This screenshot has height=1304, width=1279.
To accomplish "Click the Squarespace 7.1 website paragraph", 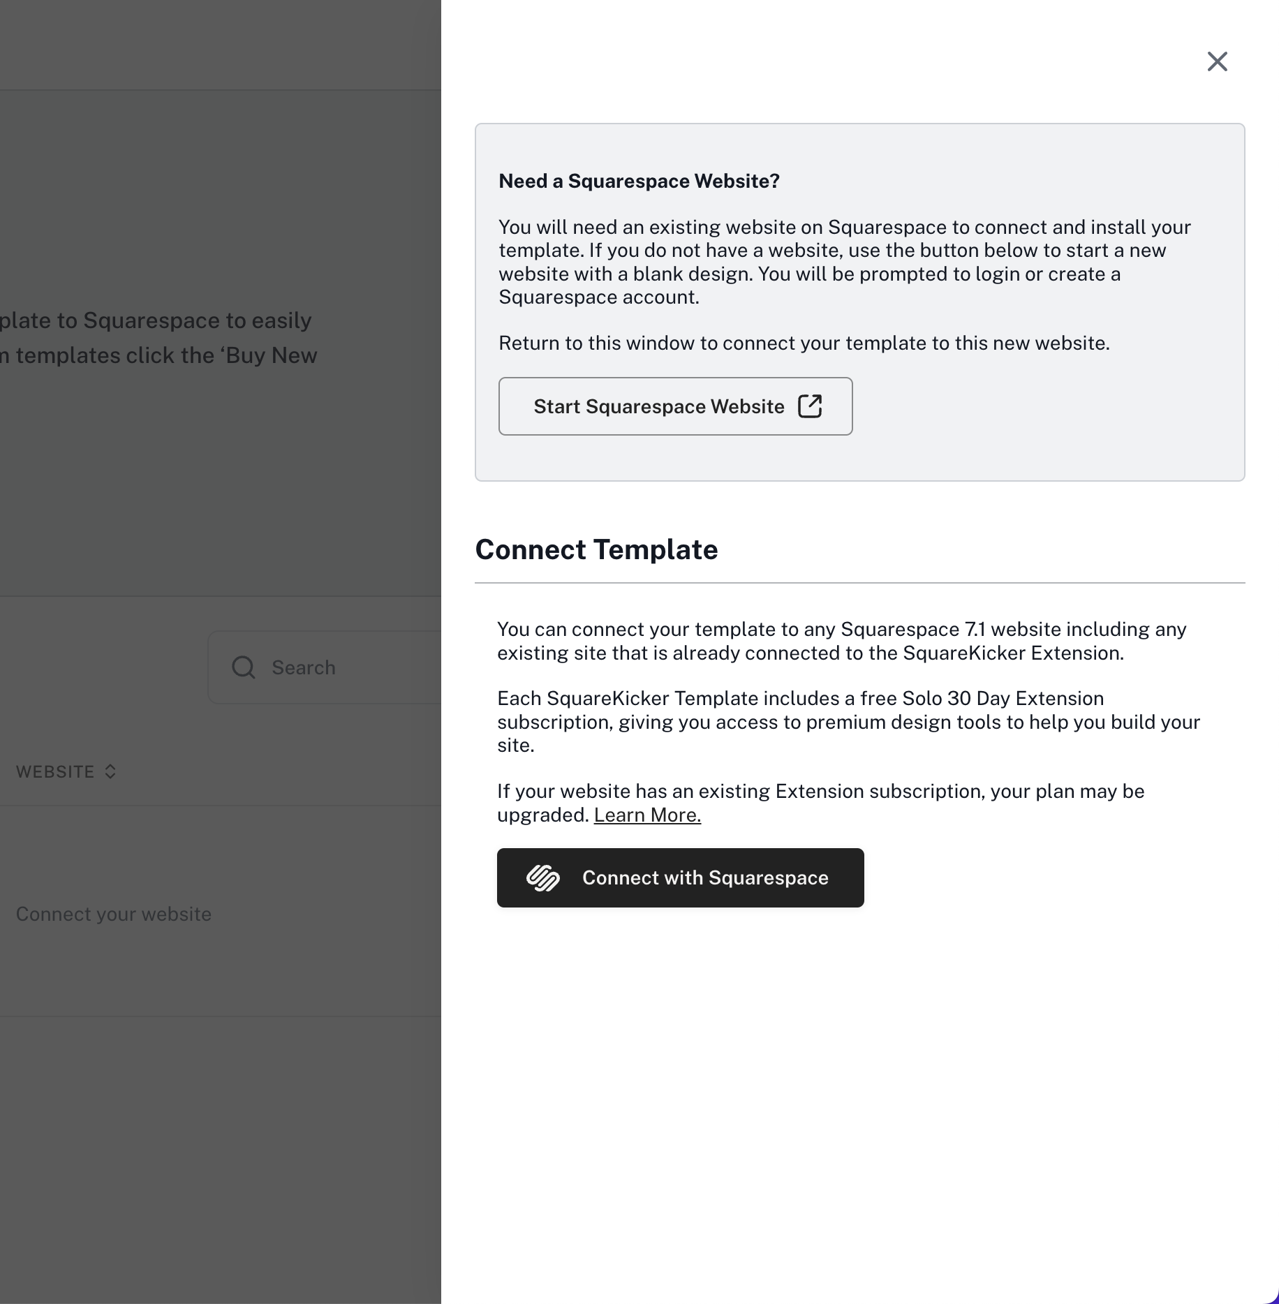I will (841, 641).
